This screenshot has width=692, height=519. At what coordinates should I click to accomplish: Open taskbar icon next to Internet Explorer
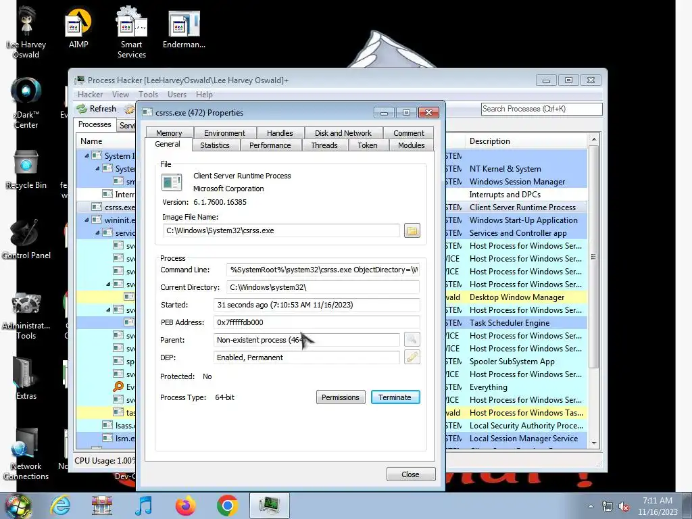click(x=102, y=505)
